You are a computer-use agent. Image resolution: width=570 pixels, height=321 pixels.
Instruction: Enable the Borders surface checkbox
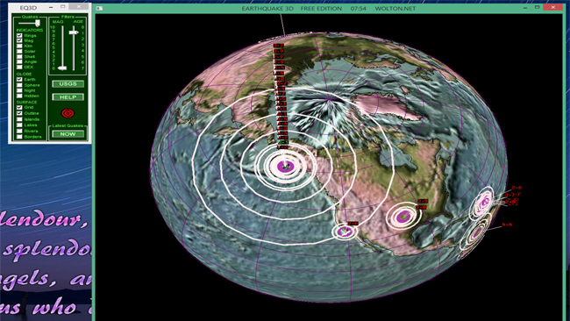(x=19, y=137)
